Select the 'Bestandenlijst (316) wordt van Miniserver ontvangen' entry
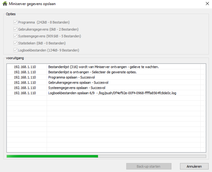The width and height of the screenshot is (212, 172). (103, 67)
